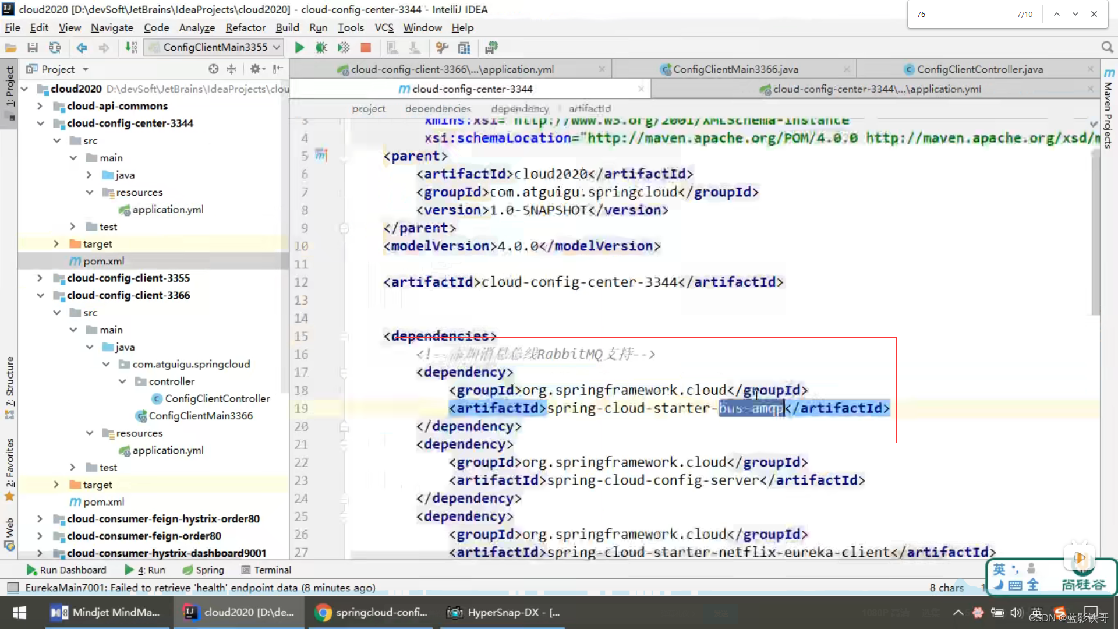
Task: Expand the cloud-consumer-feign-hystrix-order80 module
Action: pos(40,519)
